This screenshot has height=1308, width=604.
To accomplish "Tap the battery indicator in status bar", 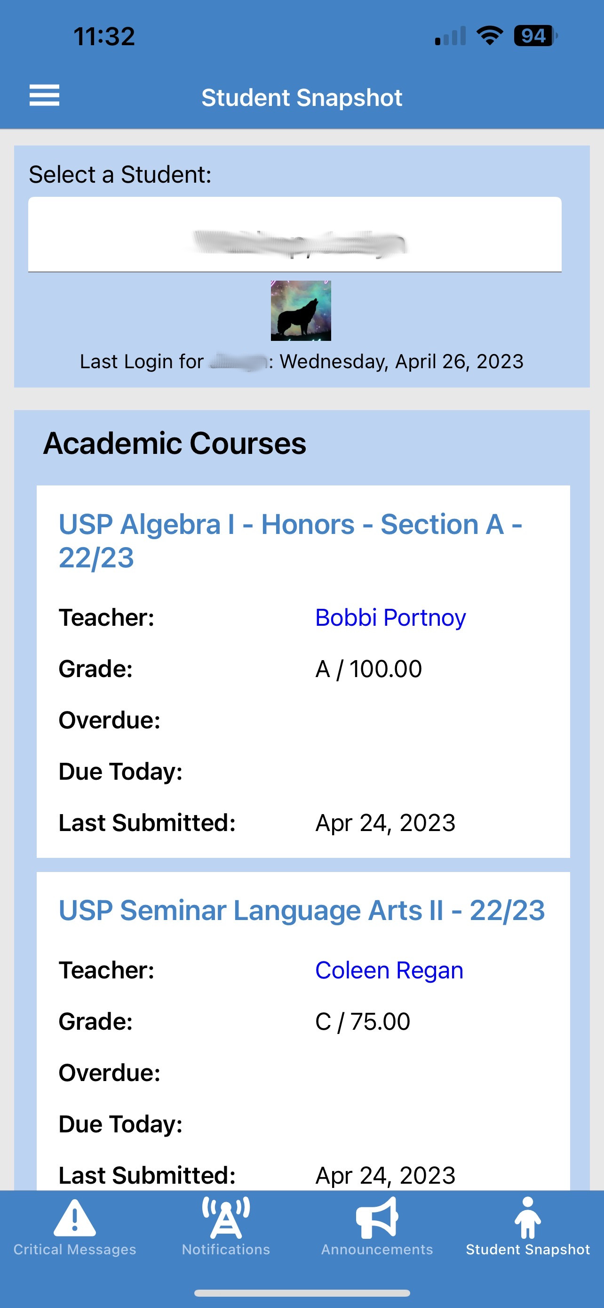I will coord(535,36).
